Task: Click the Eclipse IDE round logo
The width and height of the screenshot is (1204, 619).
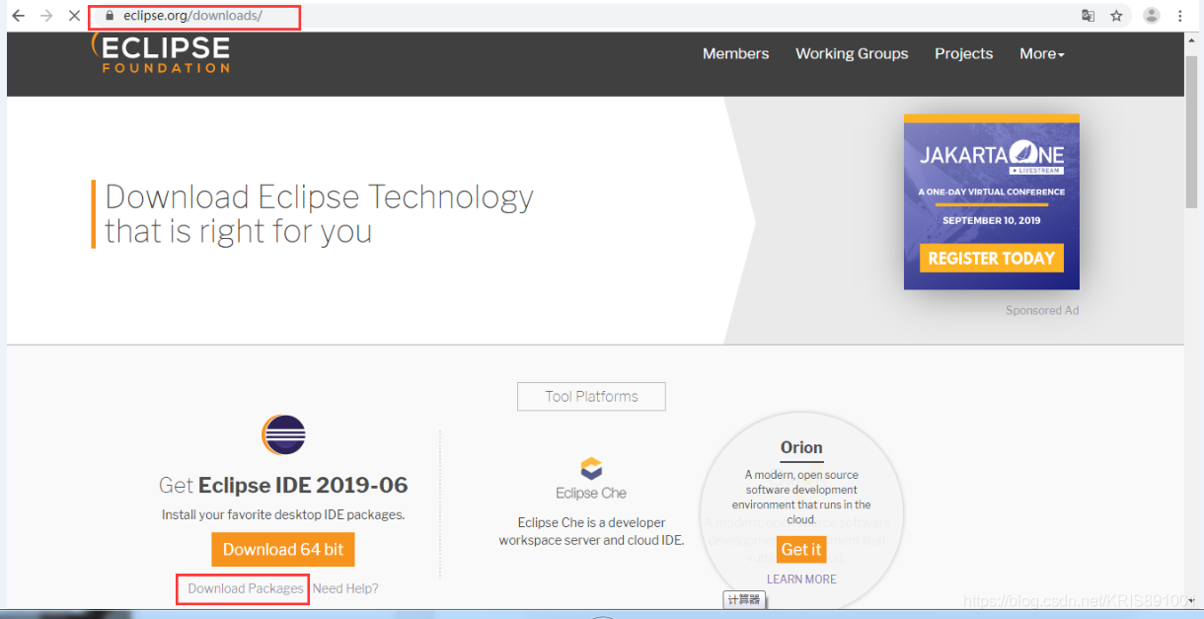Action: pos(283,434)
